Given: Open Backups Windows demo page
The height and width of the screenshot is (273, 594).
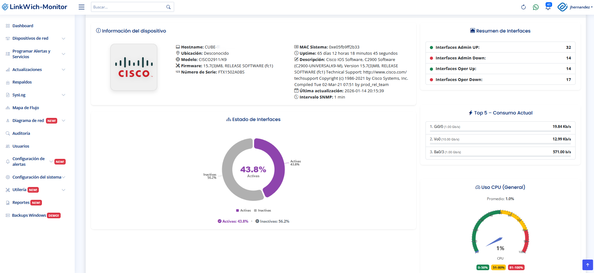Looking at the screenshot, I should (29, 215).
